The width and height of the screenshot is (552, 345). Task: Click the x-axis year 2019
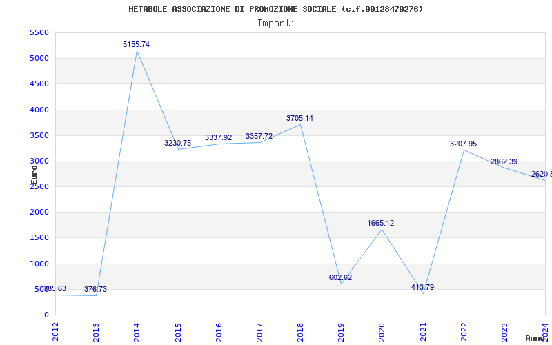coord(341,332)
